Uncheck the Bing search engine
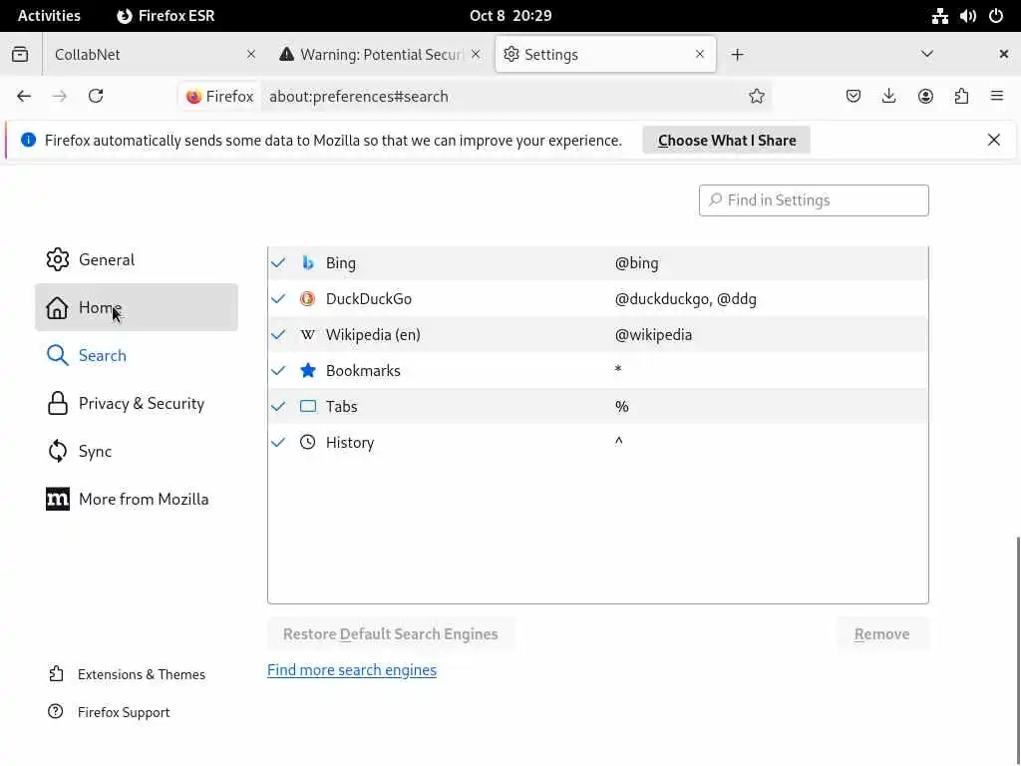1021x766 pixels. click(x=279, y=263)
